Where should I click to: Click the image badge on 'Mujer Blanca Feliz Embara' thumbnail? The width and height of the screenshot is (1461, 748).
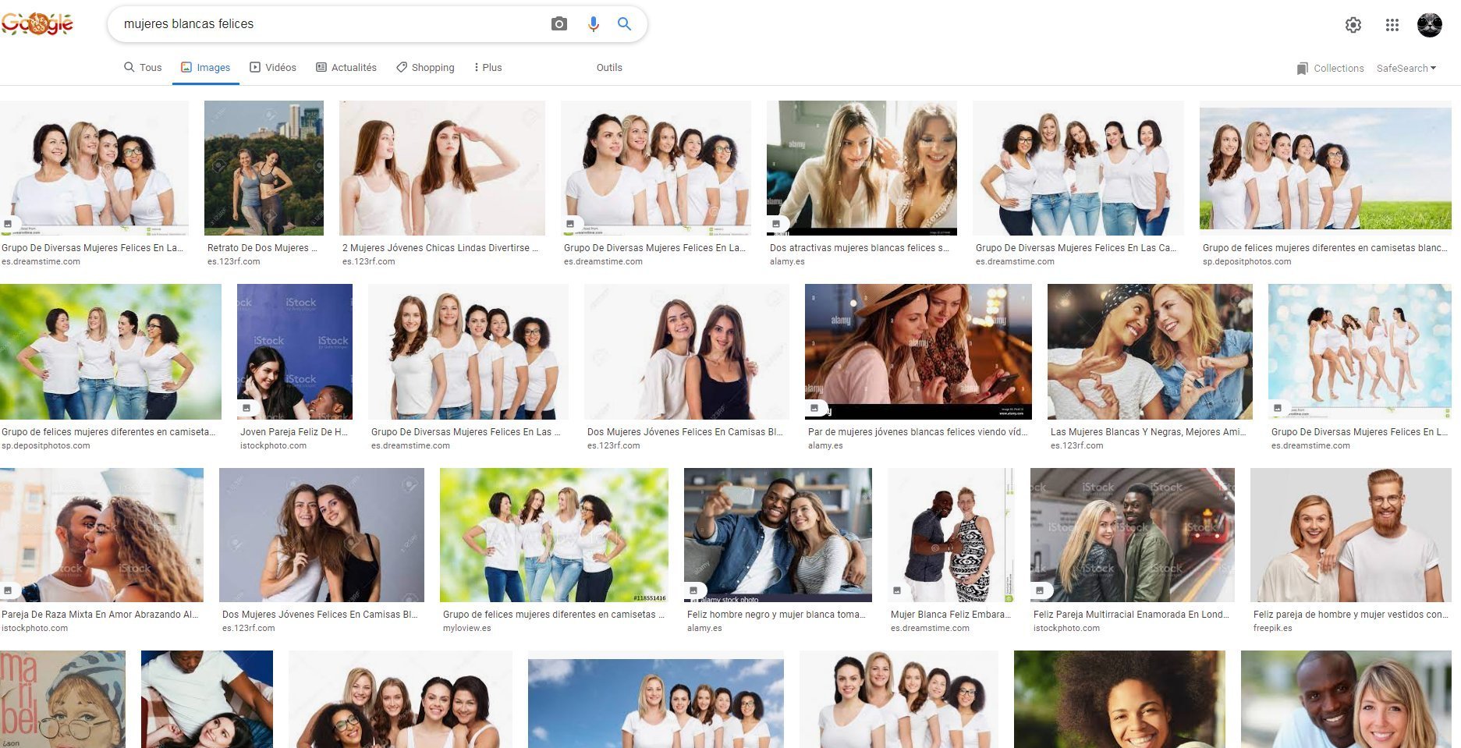(897, 590)
